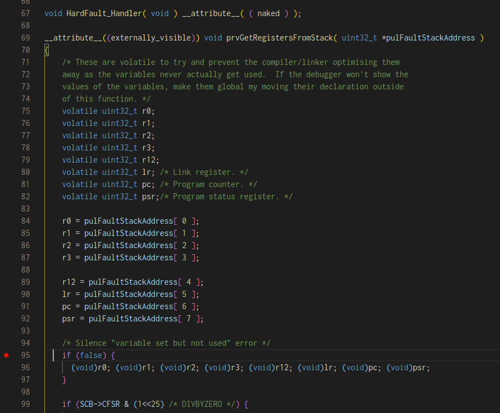
Task: Click the 'Link register' comment
Action: (204, 172)
